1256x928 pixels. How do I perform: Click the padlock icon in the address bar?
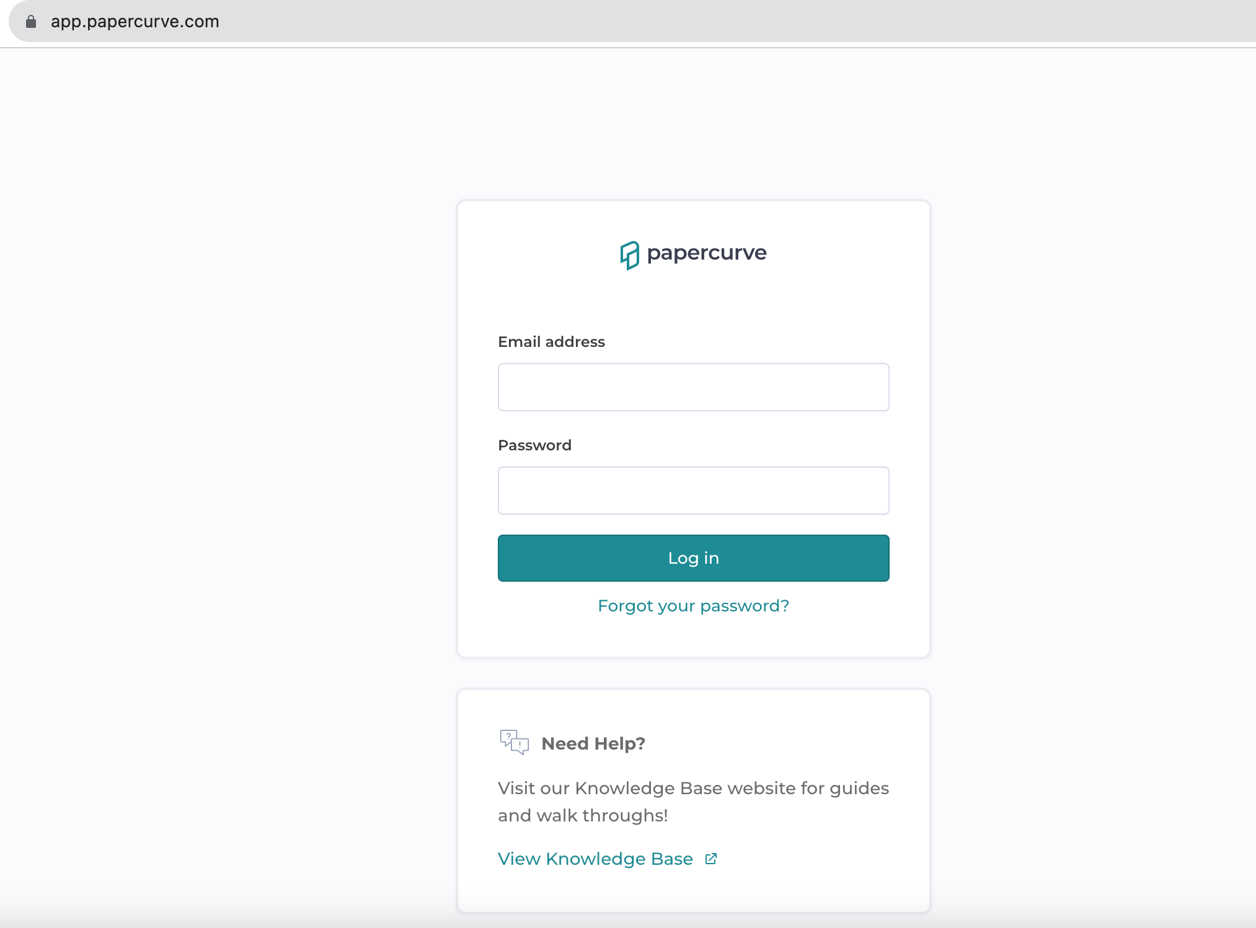click(x=30, y=21)
